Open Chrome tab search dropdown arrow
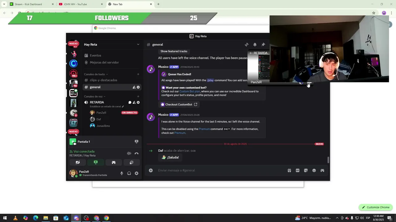Viewport: 396px width, 222px height. pos(4,4)
